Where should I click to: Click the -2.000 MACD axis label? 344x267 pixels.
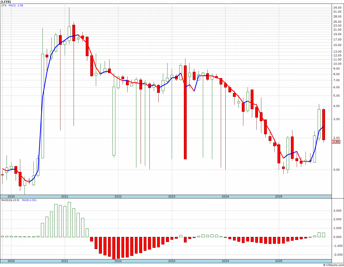click(338, 255)
